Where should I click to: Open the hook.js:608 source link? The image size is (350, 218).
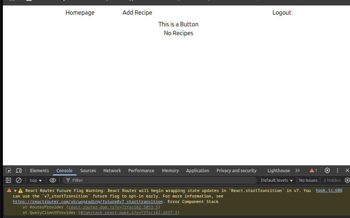click(x=329, y=190)
